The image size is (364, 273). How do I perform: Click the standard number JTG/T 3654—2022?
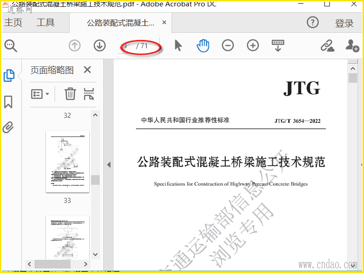point(298,121)
